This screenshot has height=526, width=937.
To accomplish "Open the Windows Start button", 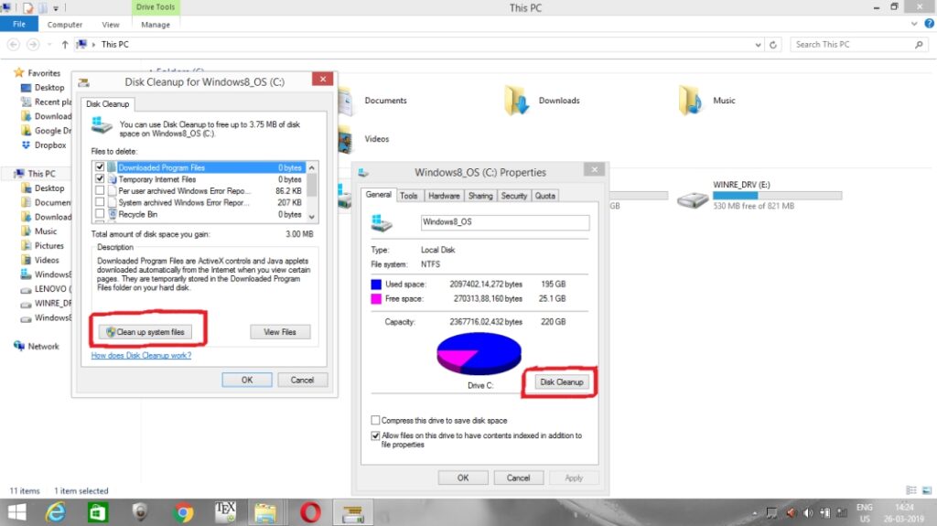I will [x=16, y=512].
